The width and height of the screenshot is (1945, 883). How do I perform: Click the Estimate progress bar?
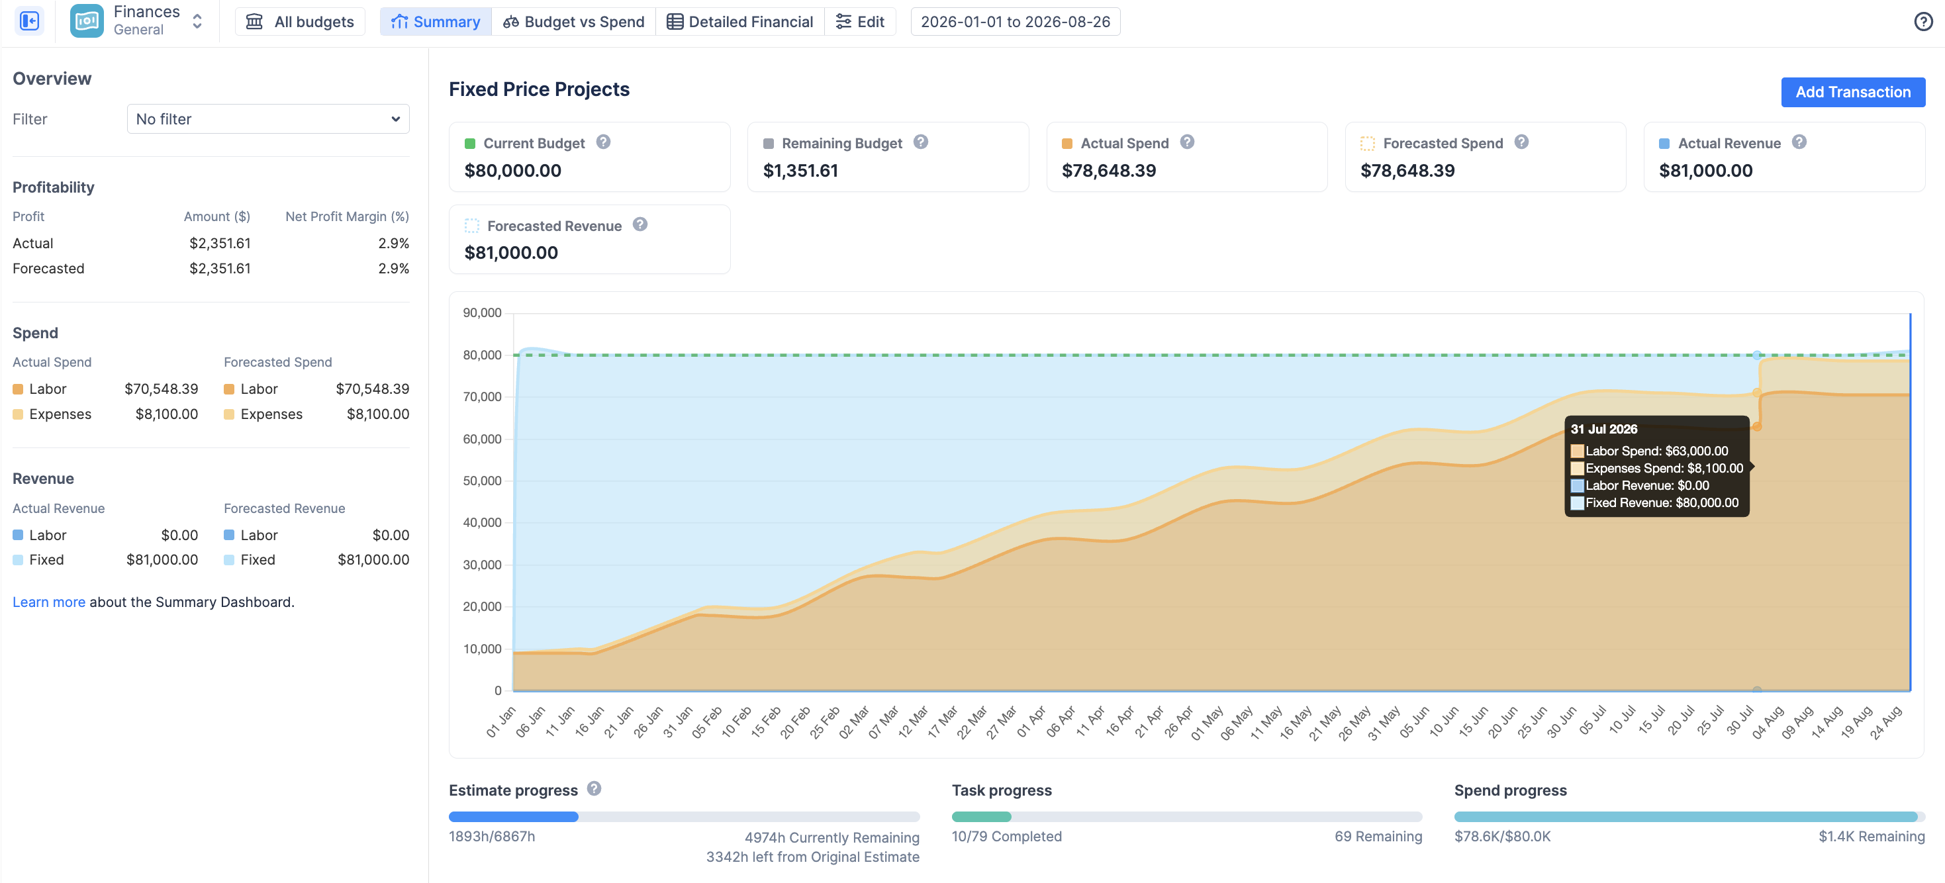pyautogui.click(x=684, y=817)
